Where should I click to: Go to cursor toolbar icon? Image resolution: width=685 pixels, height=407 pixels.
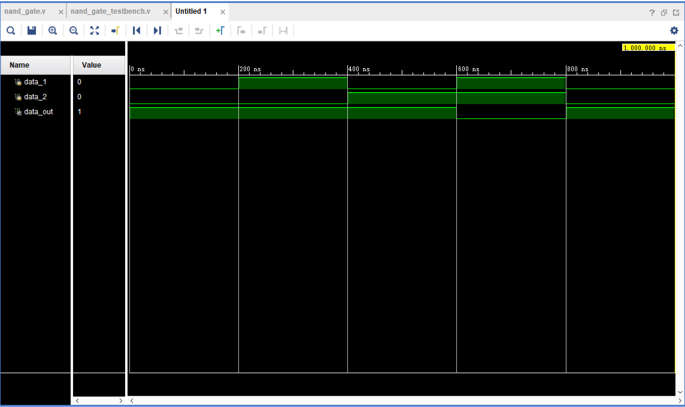(x=115, y=31)
